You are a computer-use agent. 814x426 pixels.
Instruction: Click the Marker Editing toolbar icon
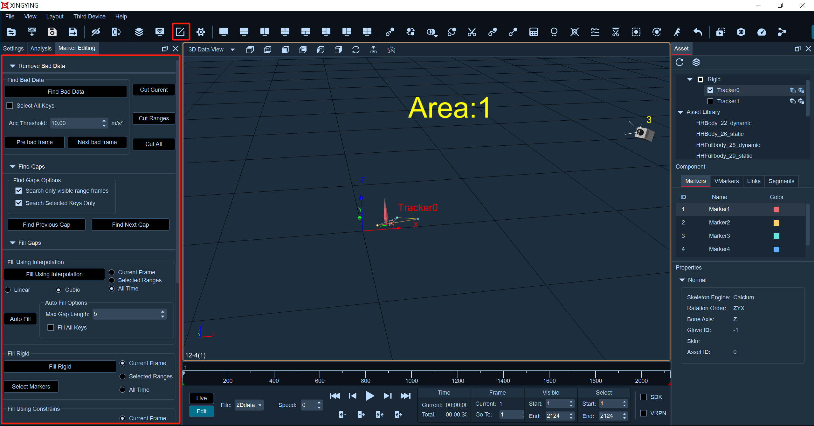pyautogui.click(x=181, y=32)
